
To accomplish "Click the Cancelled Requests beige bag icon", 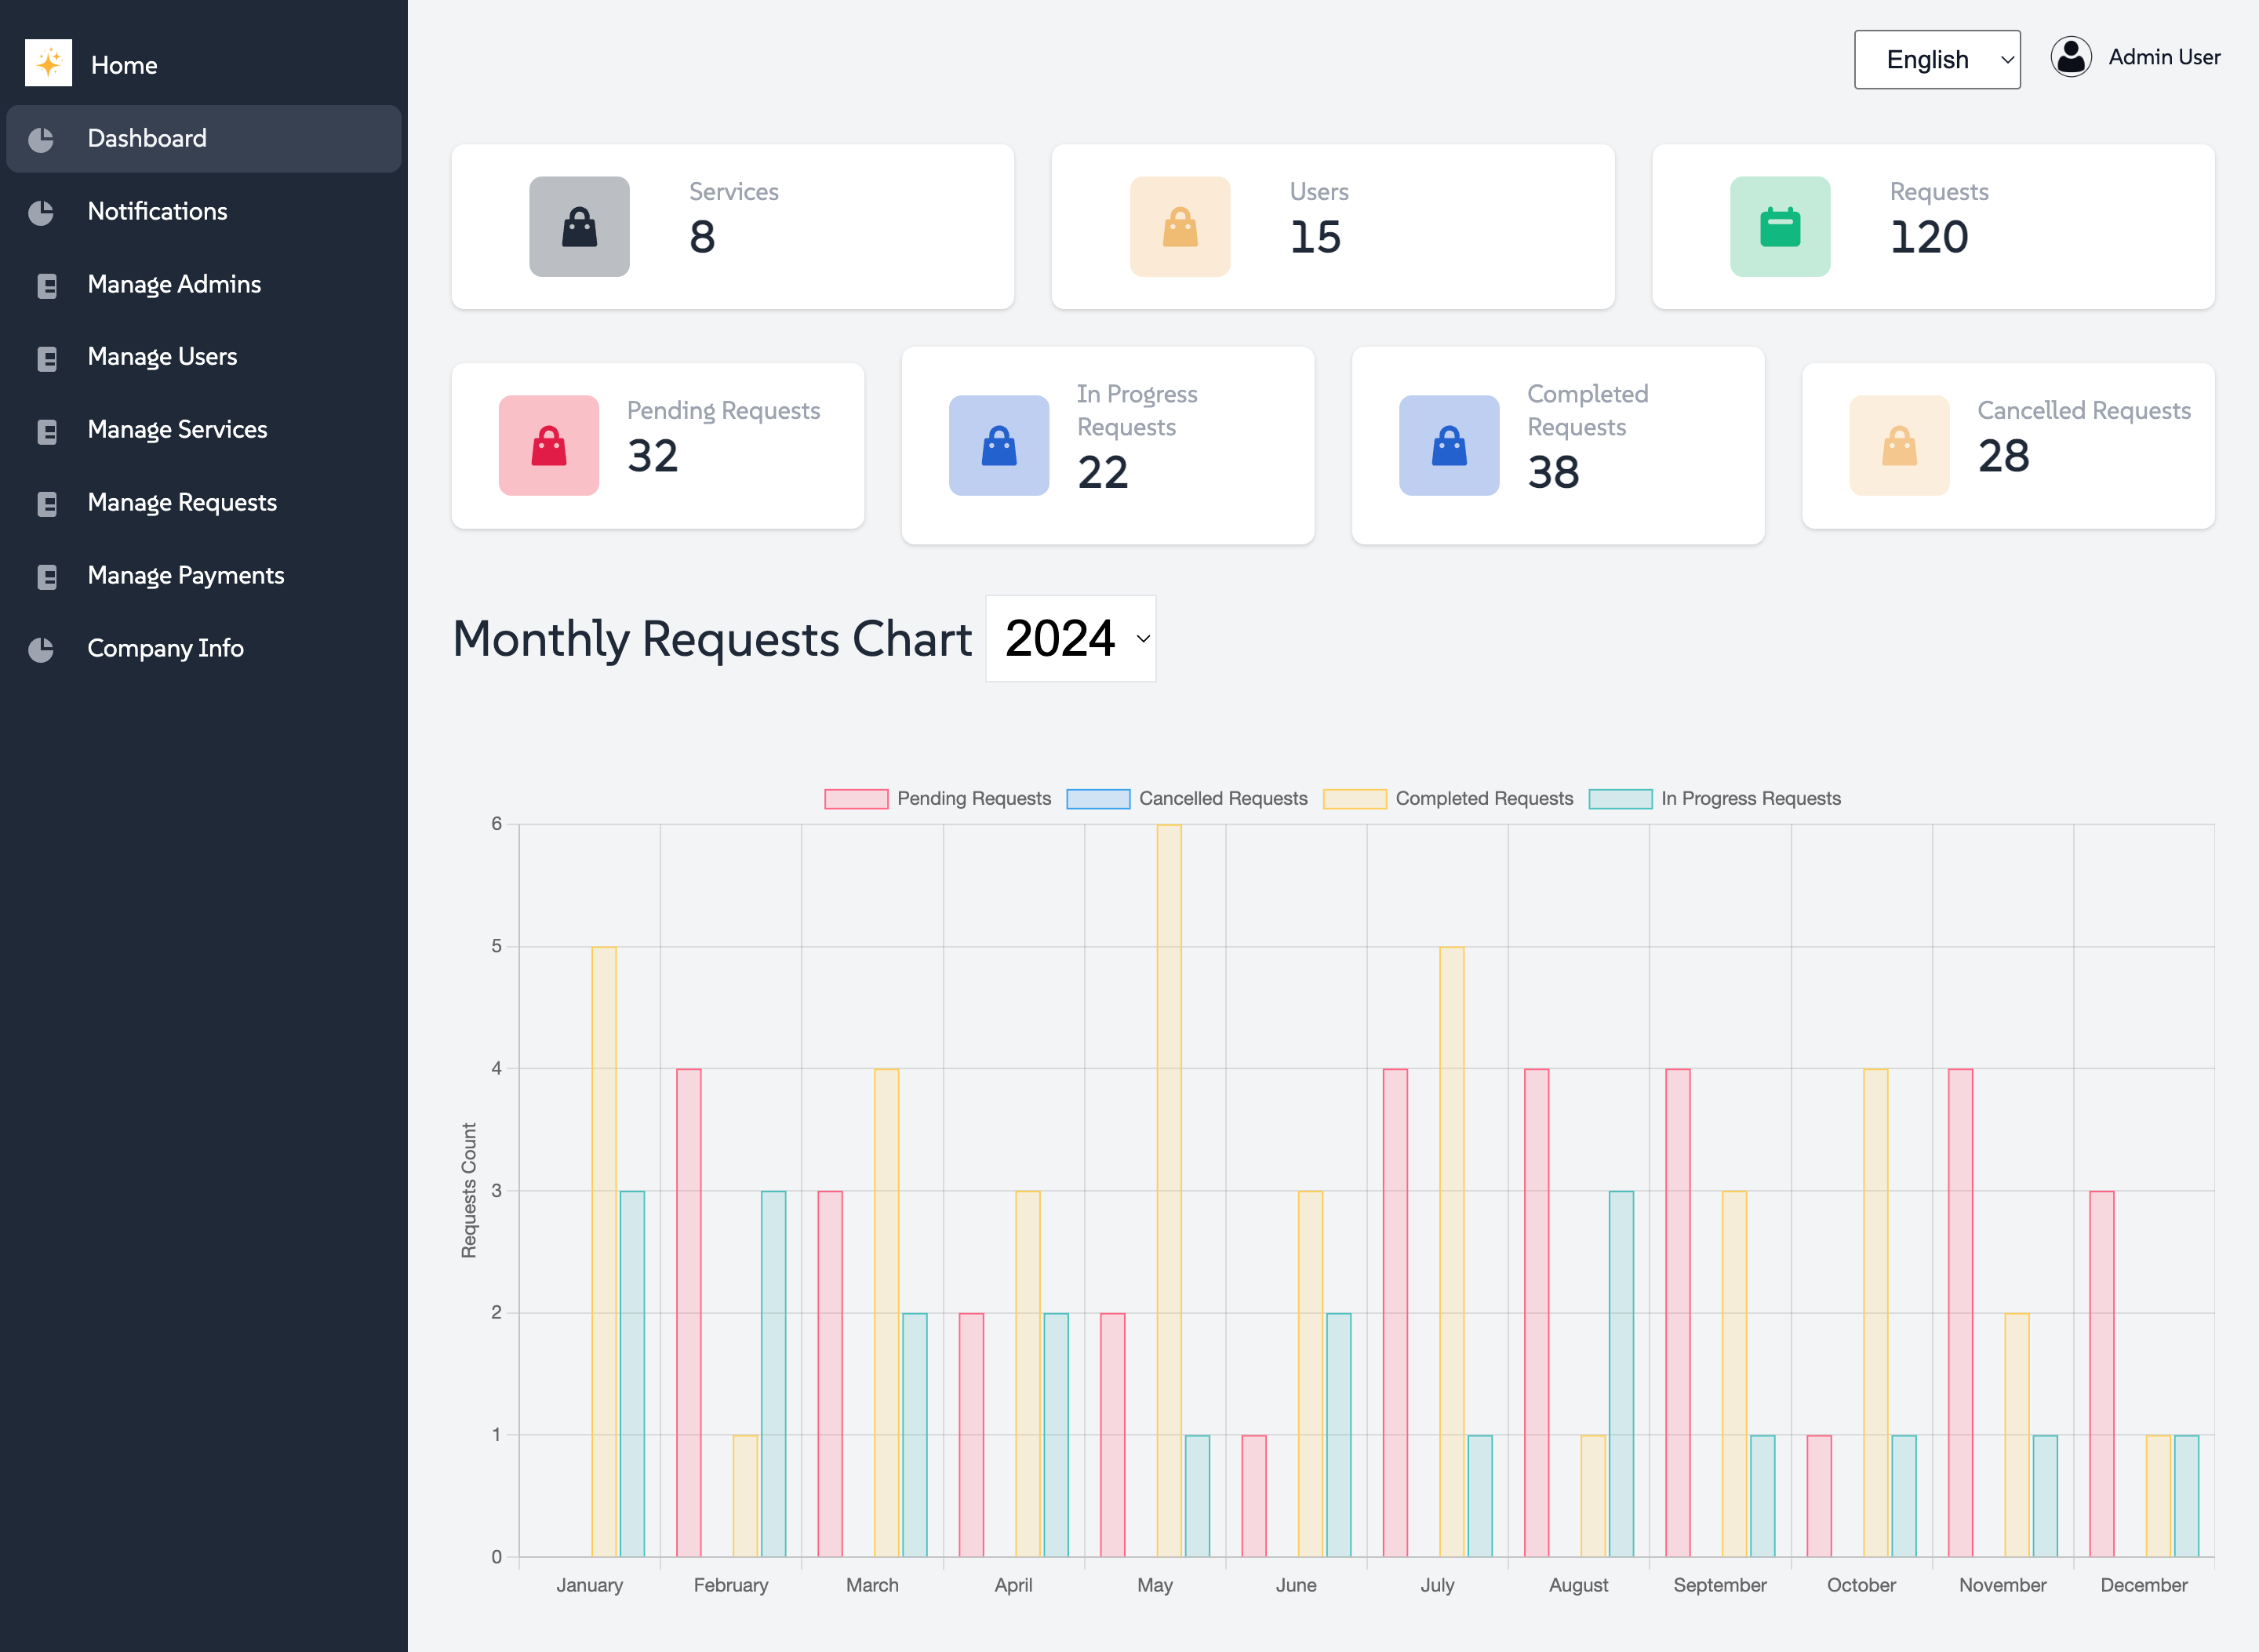I will pyautogui.click(x=1898, y=445).
